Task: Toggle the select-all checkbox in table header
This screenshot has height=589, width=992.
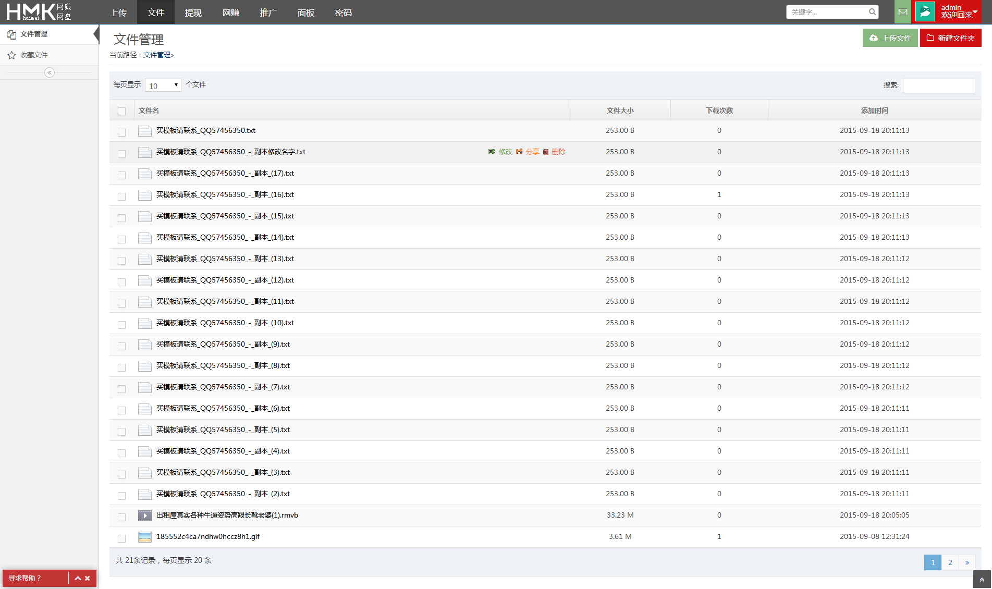Action: point(121,111)
